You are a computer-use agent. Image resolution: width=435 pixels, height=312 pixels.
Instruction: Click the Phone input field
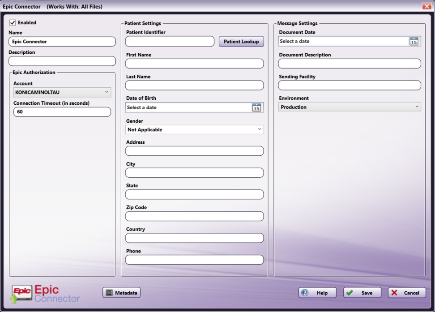pyautogui.click(x=195, y=260)
